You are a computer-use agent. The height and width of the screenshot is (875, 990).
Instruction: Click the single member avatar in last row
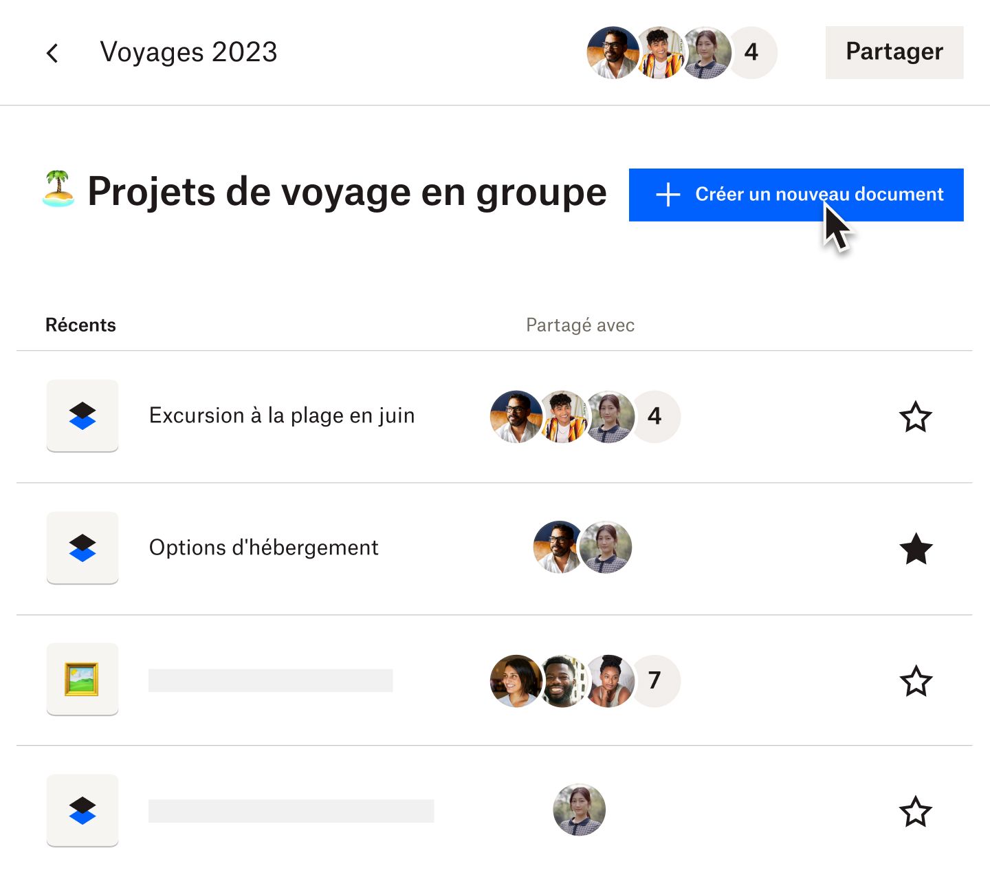pos(579,810)
